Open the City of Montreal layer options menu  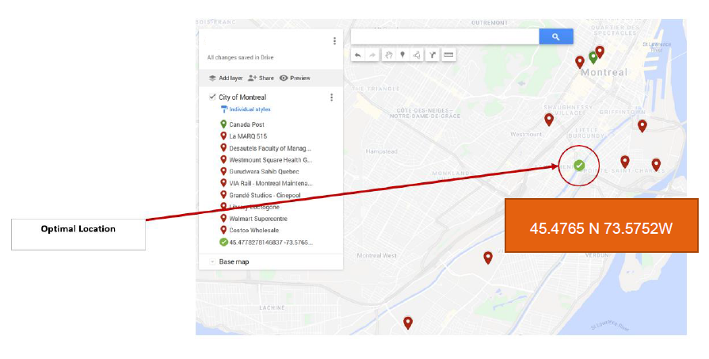331,97
